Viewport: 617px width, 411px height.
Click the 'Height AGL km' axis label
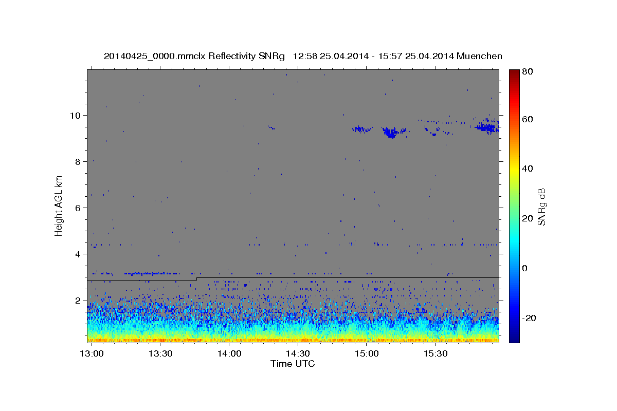[59, 206]
